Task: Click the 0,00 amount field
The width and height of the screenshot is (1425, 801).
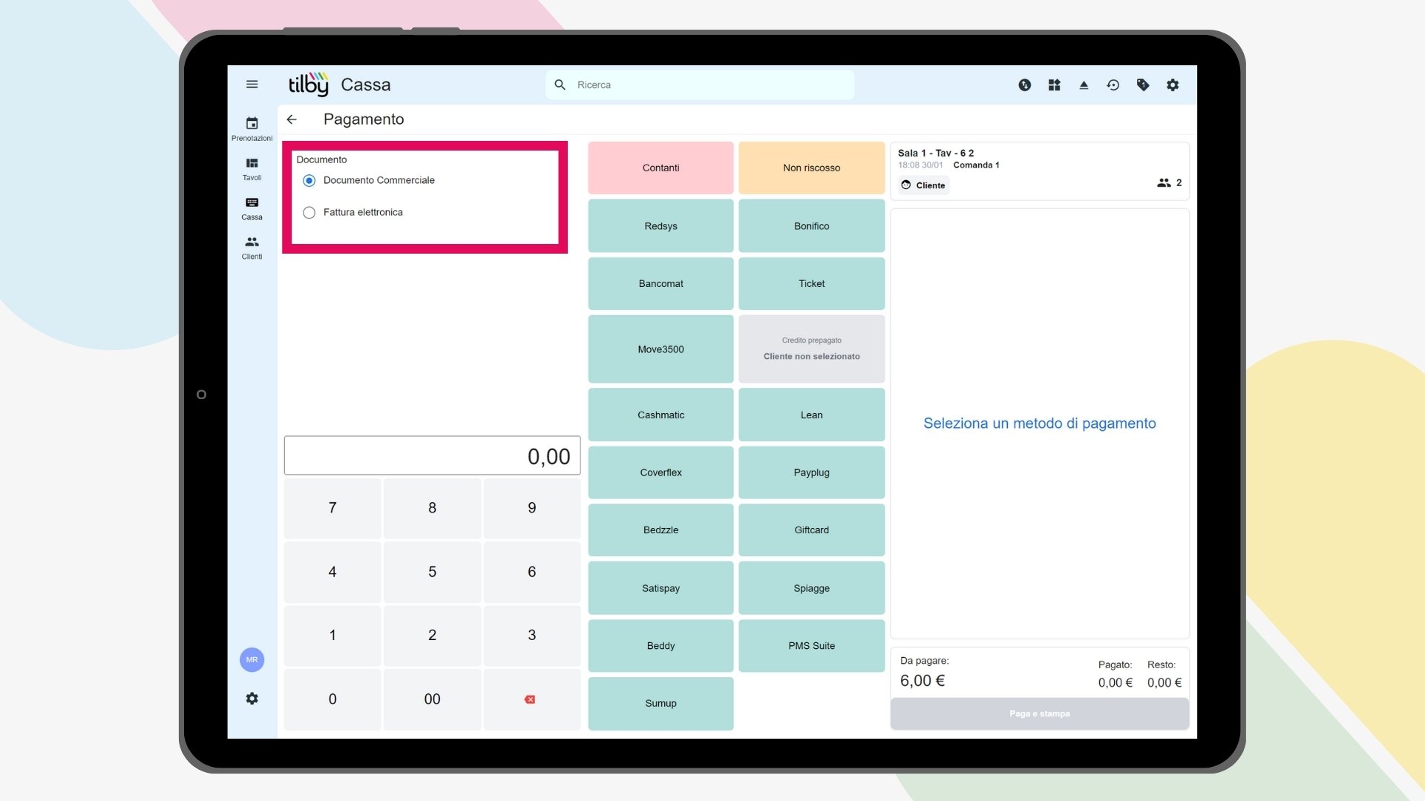Action: click(432, 455)
